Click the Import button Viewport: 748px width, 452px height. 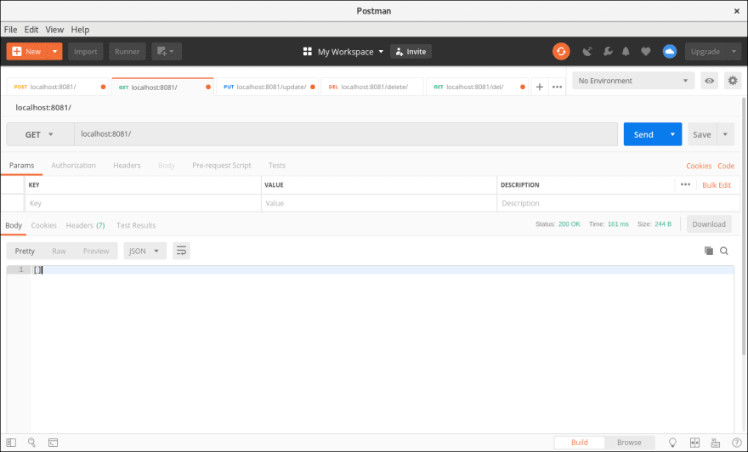click(85, 52)
